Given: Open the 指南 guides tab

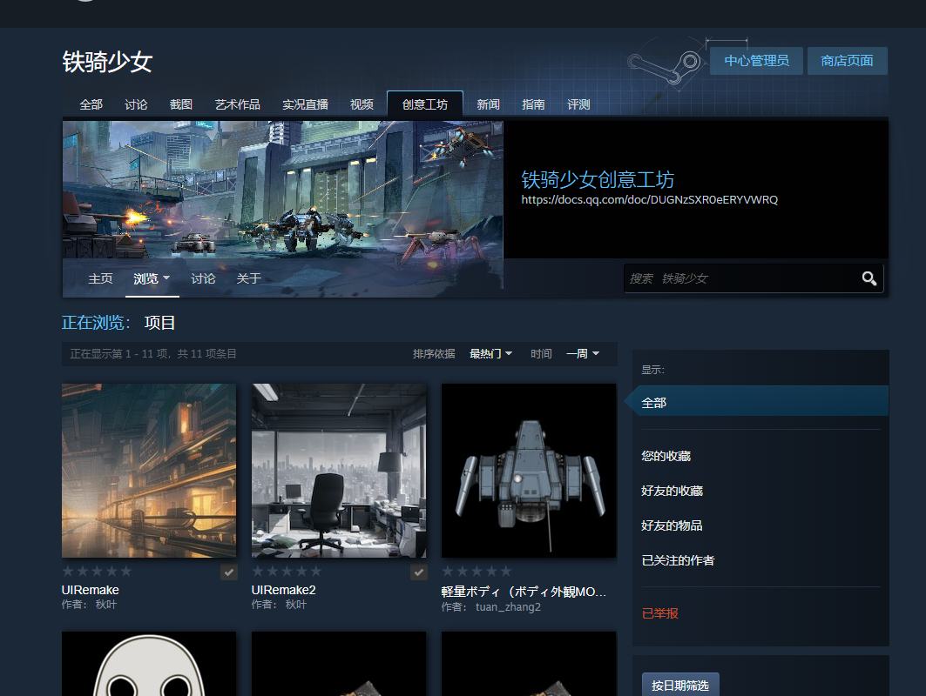Looking at the screenshot, I should [x=532, y=104].
